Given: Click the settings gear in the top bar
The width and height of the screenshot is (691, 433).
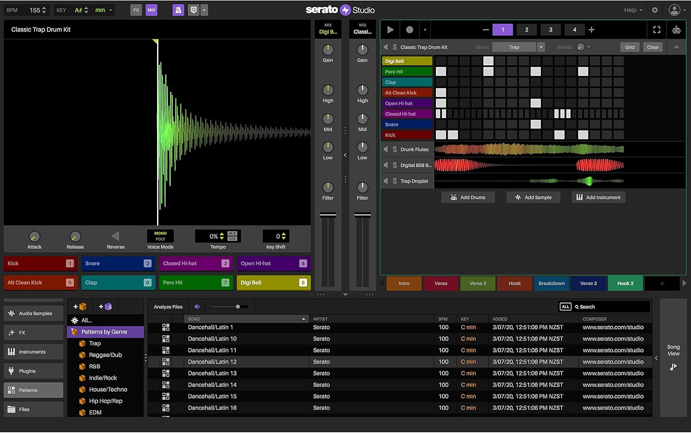Looking at the screenshot, I should click(655, 10).
